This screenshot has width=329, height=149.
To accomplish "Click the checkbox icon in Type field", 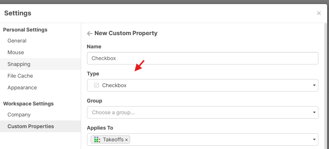I will click(97, 85).
